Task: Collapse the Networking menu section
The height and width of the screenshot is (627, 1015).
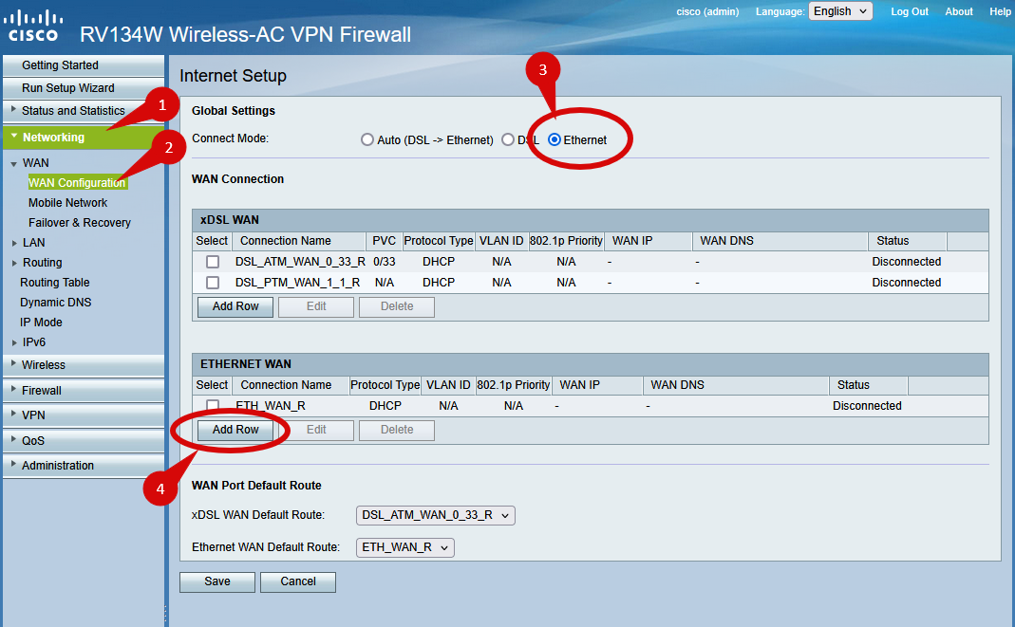Action: coord(84,137)
